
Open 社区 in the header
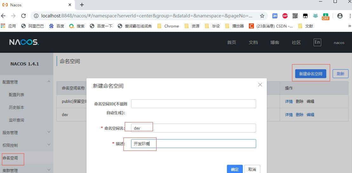(296, 42)
